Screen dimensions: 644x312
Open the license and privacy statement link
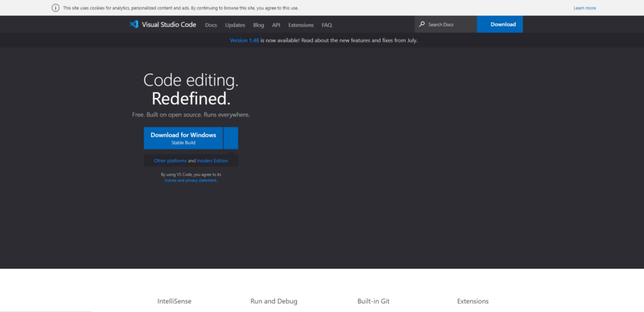tap(191, 181)
